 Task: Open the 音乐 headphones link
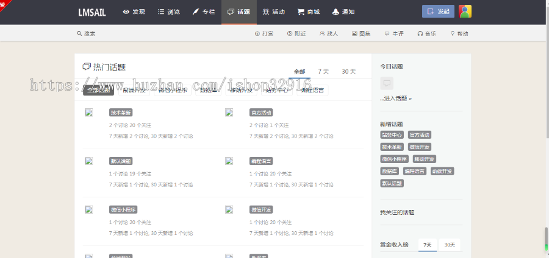point(427,33)
